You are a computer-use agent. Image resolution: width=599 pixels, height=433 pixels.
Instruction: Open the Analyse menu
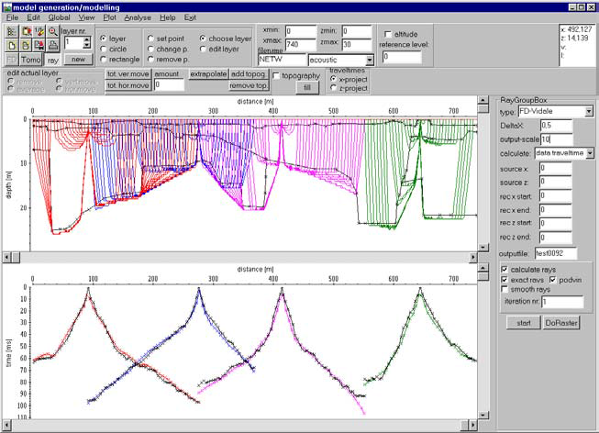pyautogui.click(x=138, y=17)
